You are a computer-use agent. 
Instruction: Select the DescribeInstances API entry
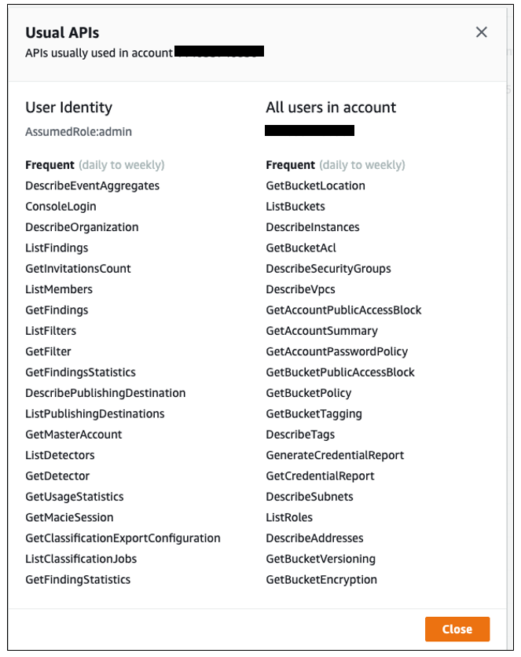314,227
